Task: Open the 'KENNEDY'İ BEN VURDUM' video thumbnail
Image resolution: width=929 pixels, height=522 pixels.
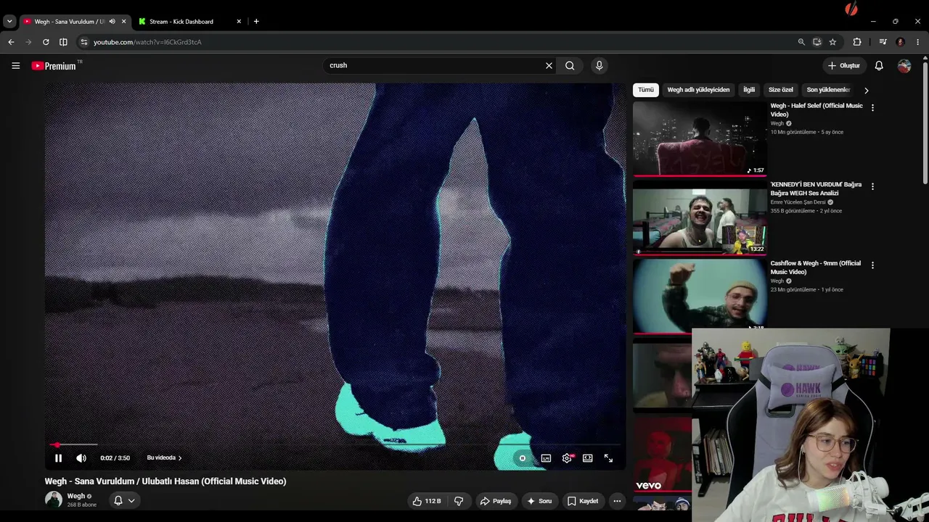Action: [x=700, y=217]
